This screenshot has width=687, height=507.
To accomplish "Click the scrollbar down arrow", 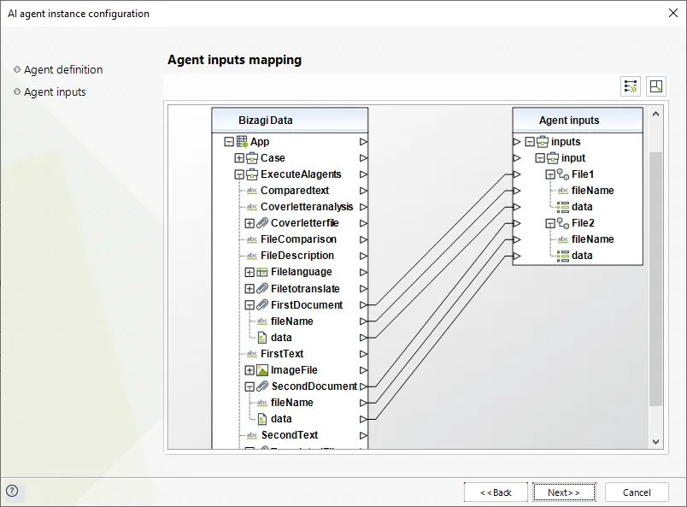I will pyautogui.click(x=656, y=442).
